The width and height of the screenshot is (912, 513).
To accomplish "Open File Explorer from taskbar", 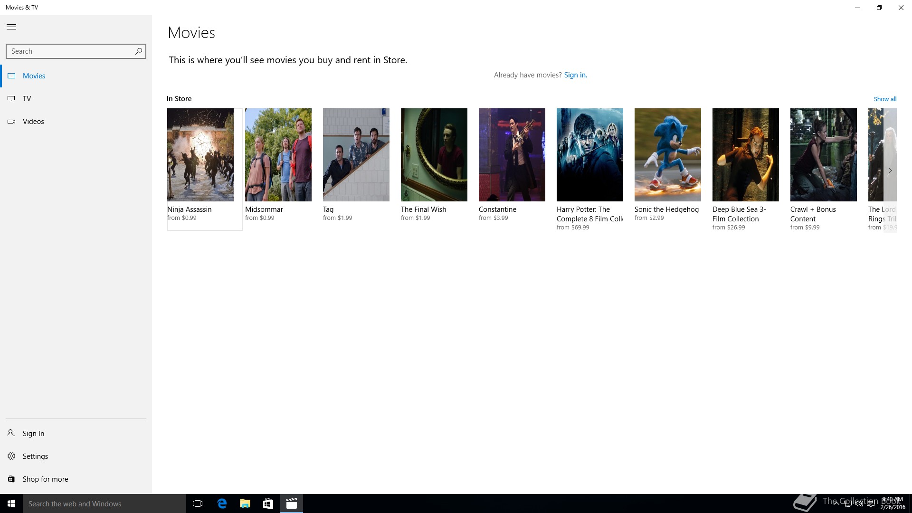I will 245,503.
